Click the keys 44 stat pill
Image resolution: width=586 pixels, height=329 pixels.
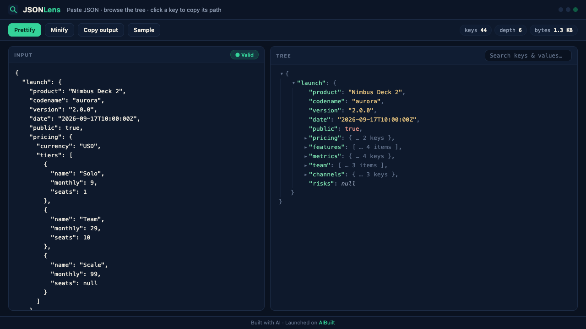point(476,30)
